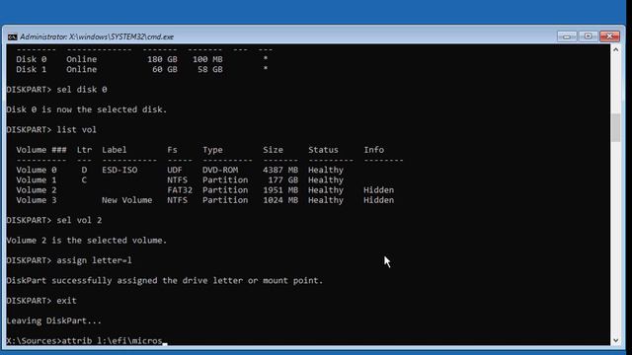Image resolution: width=632 pixels, height=355 pixels.
Task: Click the scrollbar down arrow
Action: tap(615, 340)
